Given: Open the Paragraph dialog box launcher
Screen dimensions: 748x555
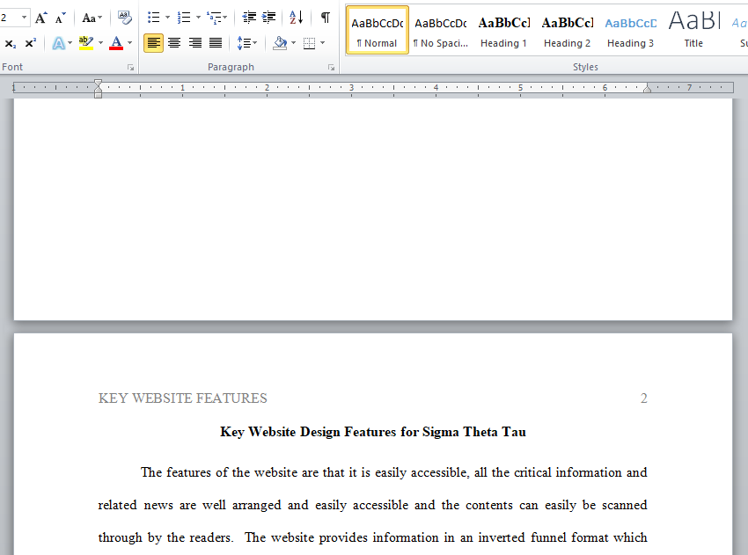Looking at the screenshot, I should pos(332,69).
